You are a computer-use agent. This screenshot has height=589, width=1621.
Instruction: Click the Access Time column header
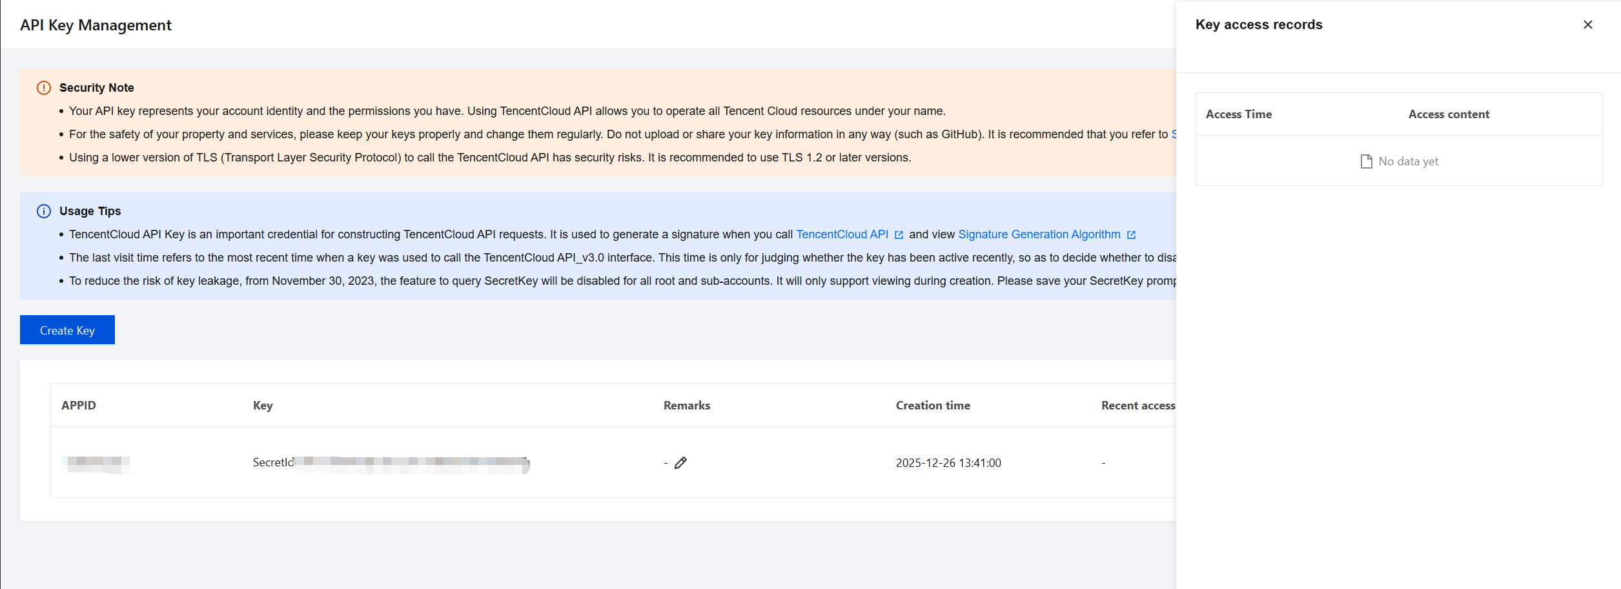pos(1238,114)
